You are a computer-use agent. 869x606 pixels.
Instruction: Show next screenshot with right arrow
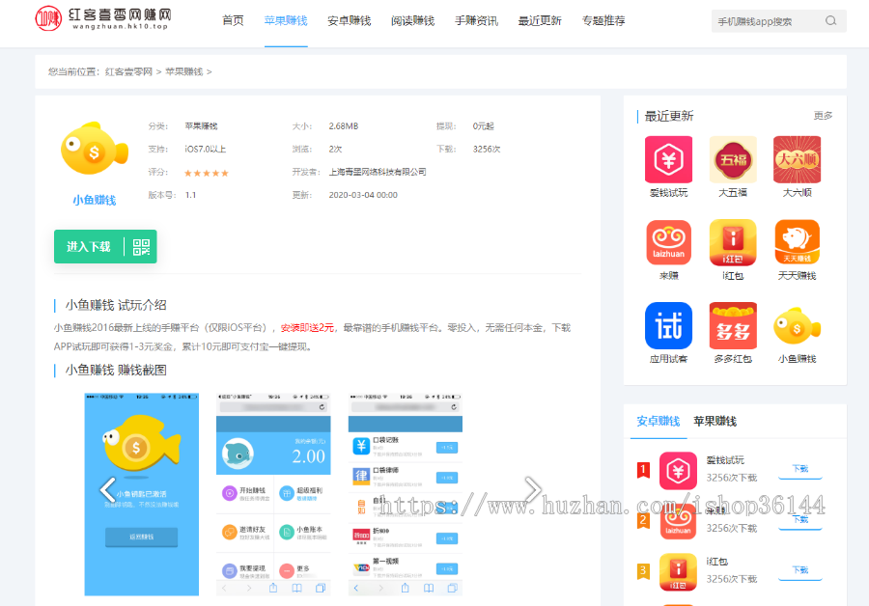[533, 489]
